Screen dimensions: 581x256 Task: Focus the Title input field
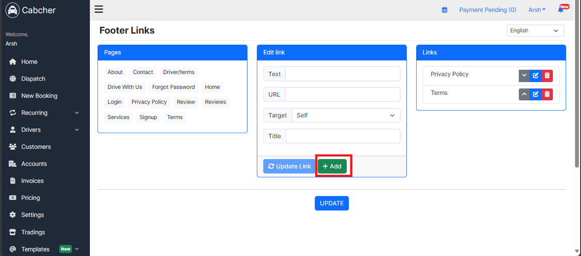pos(343,136)
